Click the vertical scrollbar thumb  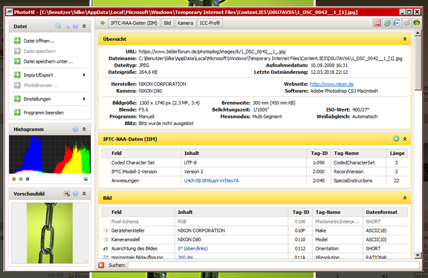(418, 63)
